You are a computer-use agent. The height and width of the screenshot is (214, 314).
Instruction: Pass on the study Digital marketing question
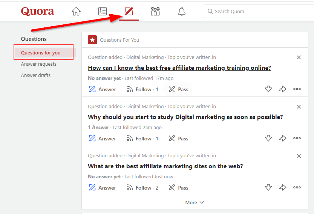click(178, 139)
